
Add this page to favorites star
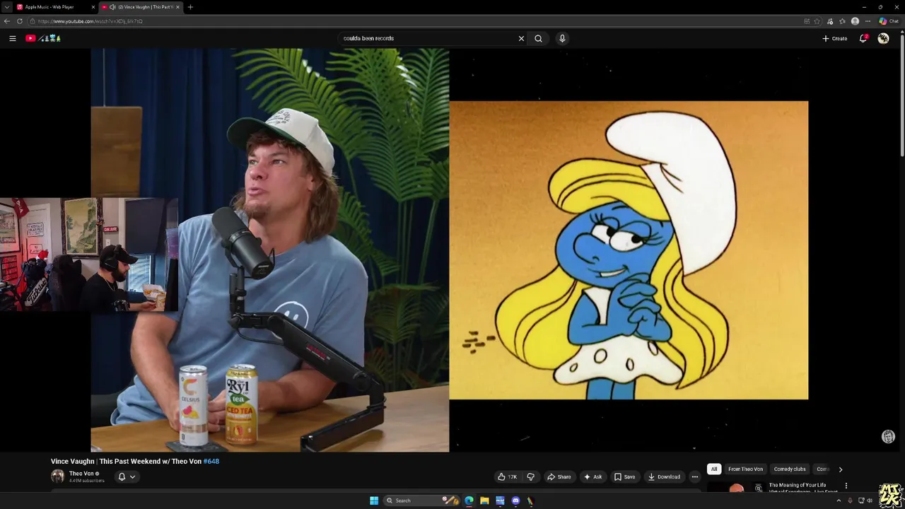(817, 21)
